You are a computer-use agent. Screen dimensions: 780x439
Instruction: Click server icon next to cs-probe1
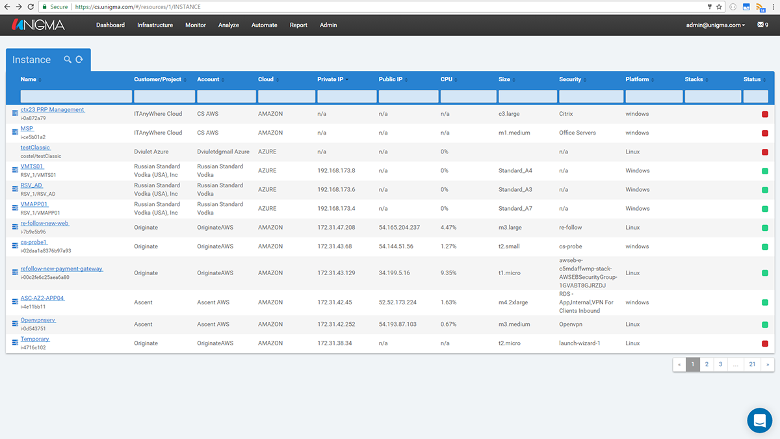(16, 246)
